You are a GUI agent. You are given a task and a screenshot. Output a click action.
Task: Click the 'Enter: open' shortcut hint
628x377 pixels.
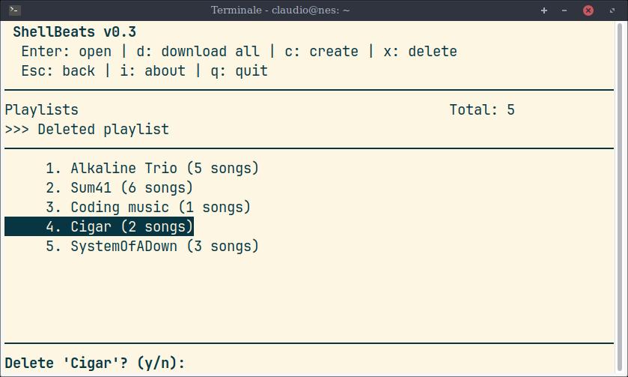66,52
